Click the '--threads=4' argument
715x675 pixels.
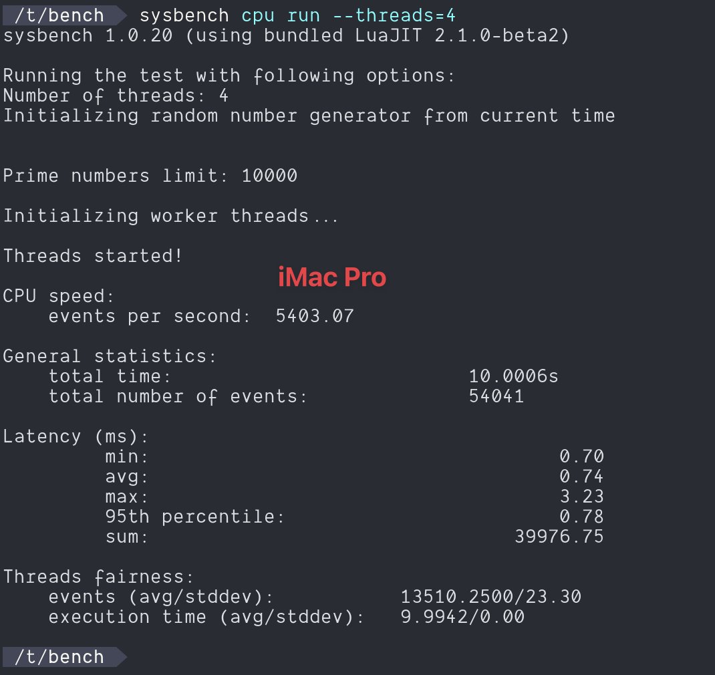tap(394, 15)
